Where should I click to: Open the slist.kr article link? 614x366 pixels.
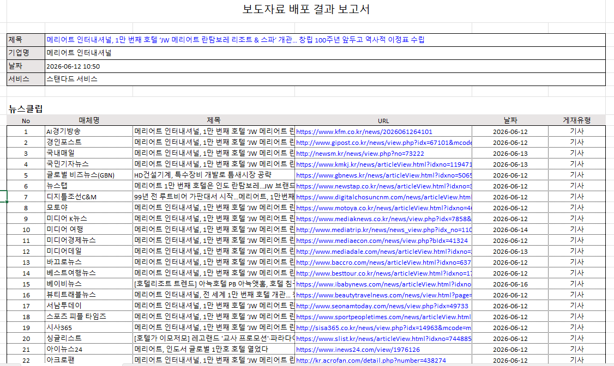pos(384,339)
